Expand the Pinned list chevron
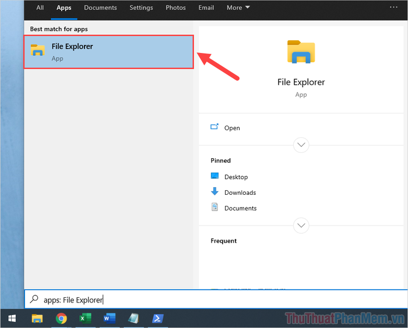 click(301, 225)
